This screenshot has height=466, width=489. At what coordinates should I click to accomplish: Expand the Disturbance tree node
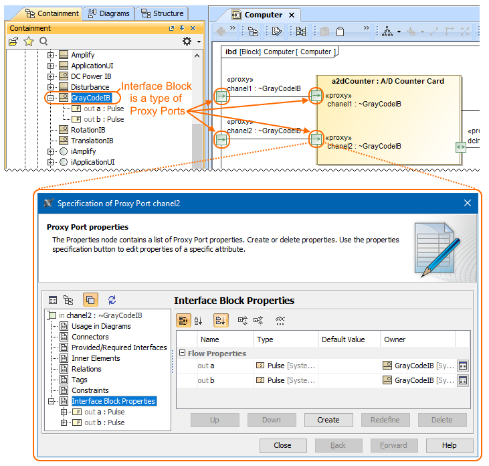50,87
